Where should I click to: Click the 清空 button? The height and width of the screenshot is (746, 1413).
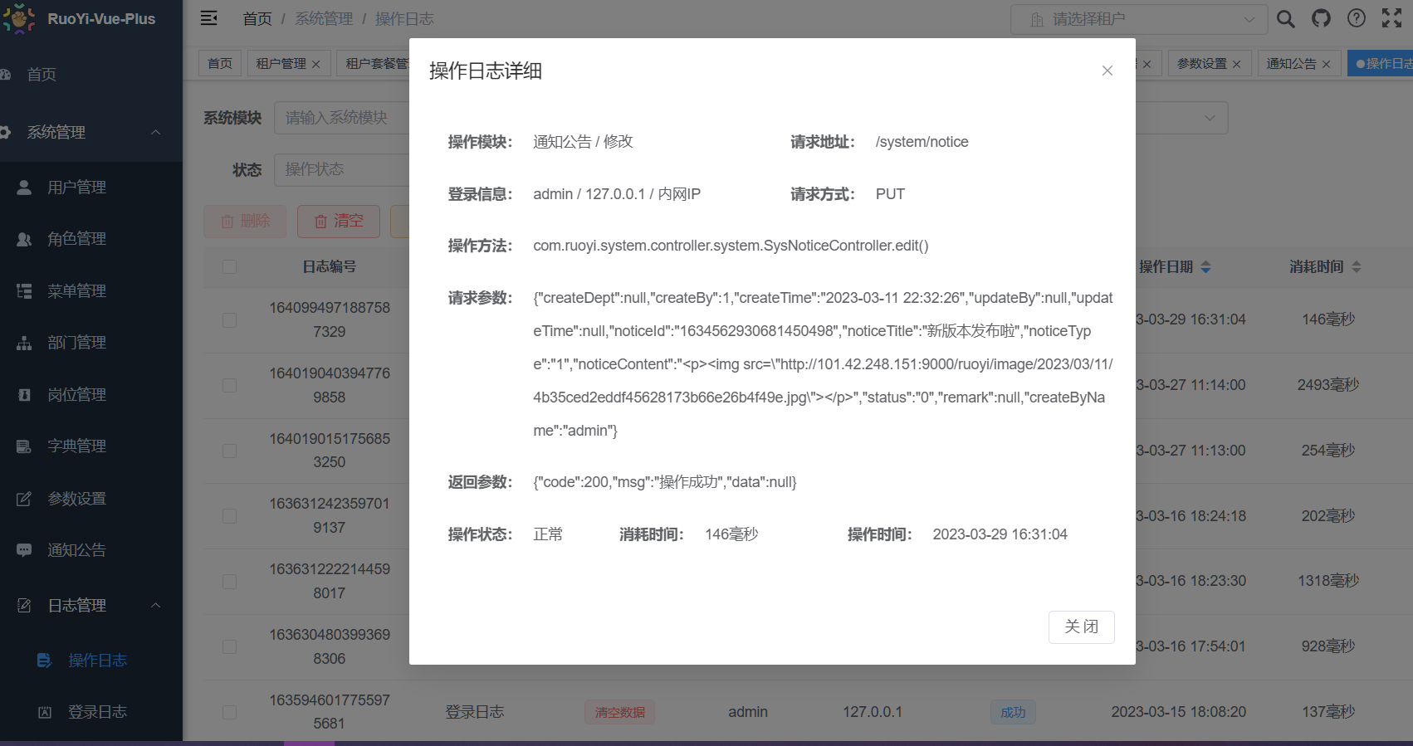339,222
